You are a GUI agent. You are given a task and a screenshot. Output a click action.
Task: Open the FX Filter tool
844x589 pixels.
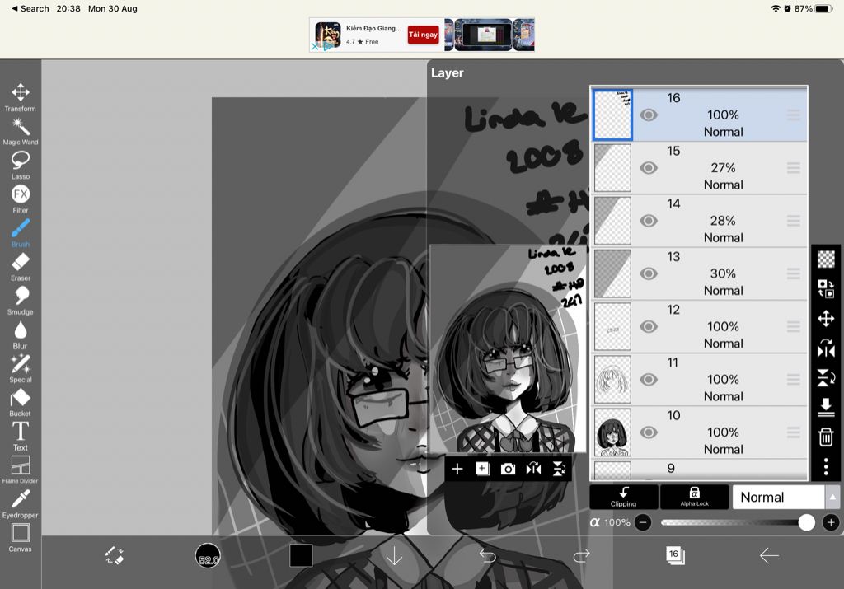coord(21,199)
